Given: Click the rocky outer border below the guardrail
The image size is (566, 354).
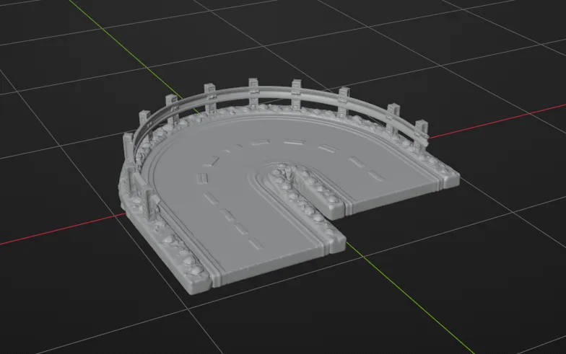Looking at the screenshot, I should 274,108.
